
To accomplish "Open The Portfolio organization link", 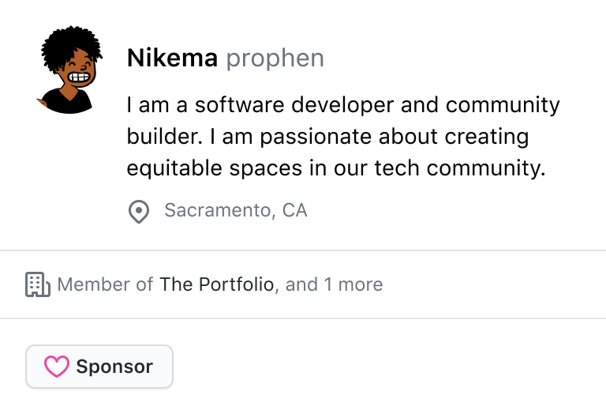I will tap(217, 284).
